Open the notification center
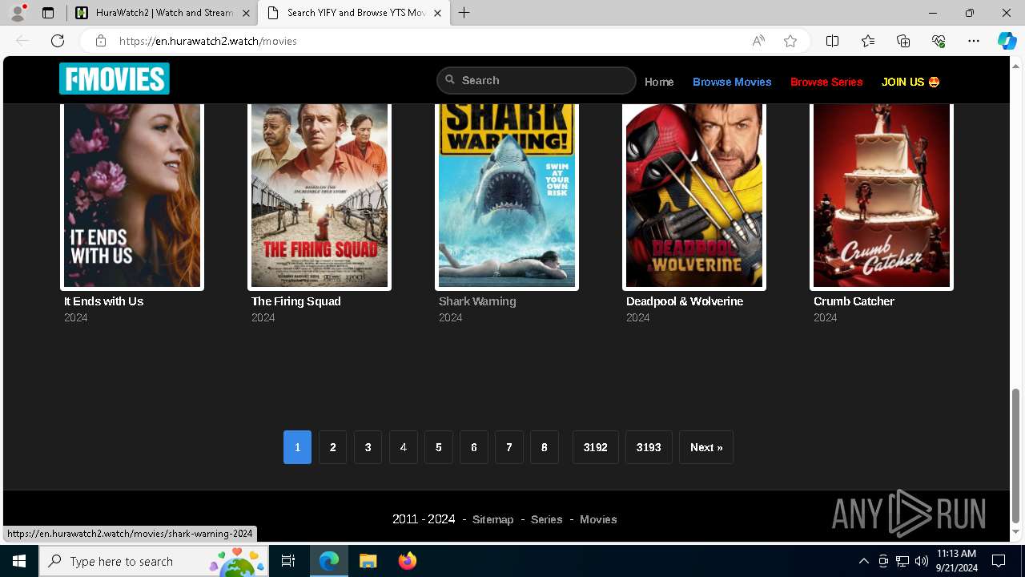The height and width of the screenshot is (577, 1025). (x=999, y=561)
